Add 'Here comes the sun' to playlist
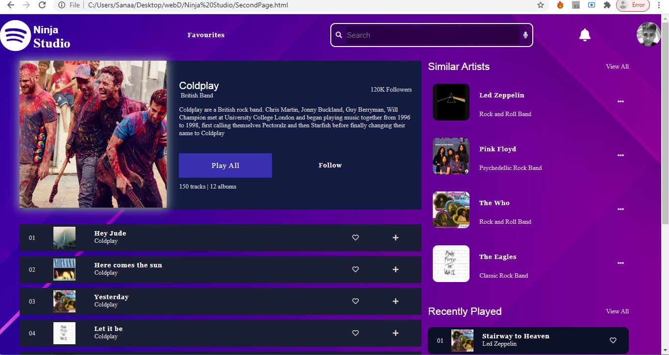The width and height of the screenshot is (669, 355). 395,269
